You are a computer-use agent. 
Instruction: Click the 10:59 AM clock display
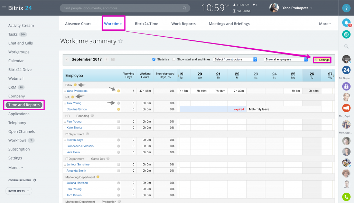tap(215, 8)
